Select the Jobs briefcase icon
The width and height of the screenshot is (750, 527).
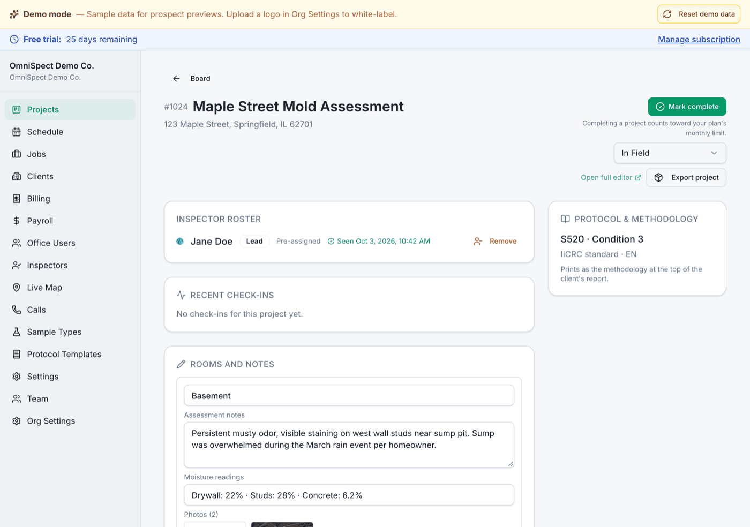tap(17, 154)
